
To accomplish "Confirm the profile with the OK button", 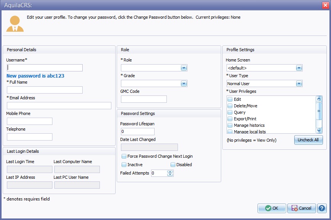I will (x=272, y=208).
